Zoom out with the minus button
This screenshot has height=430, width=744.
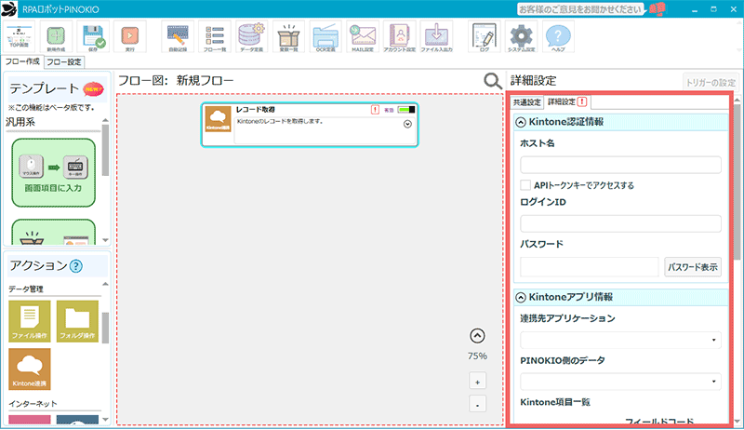(x=477, y=405)
